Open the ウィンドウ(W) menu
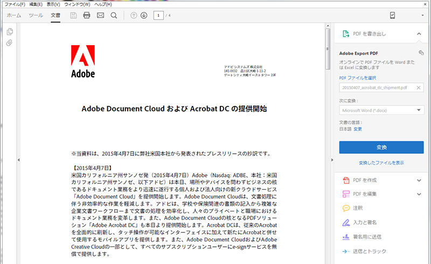 point(77,4)
